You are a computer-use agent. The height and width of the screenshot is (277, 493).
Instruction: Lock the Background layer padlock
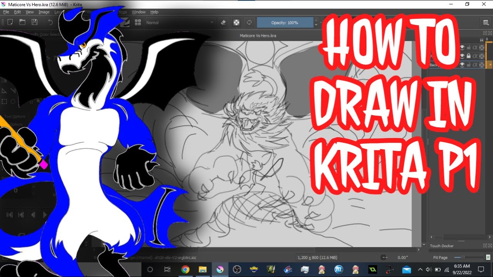469,65
